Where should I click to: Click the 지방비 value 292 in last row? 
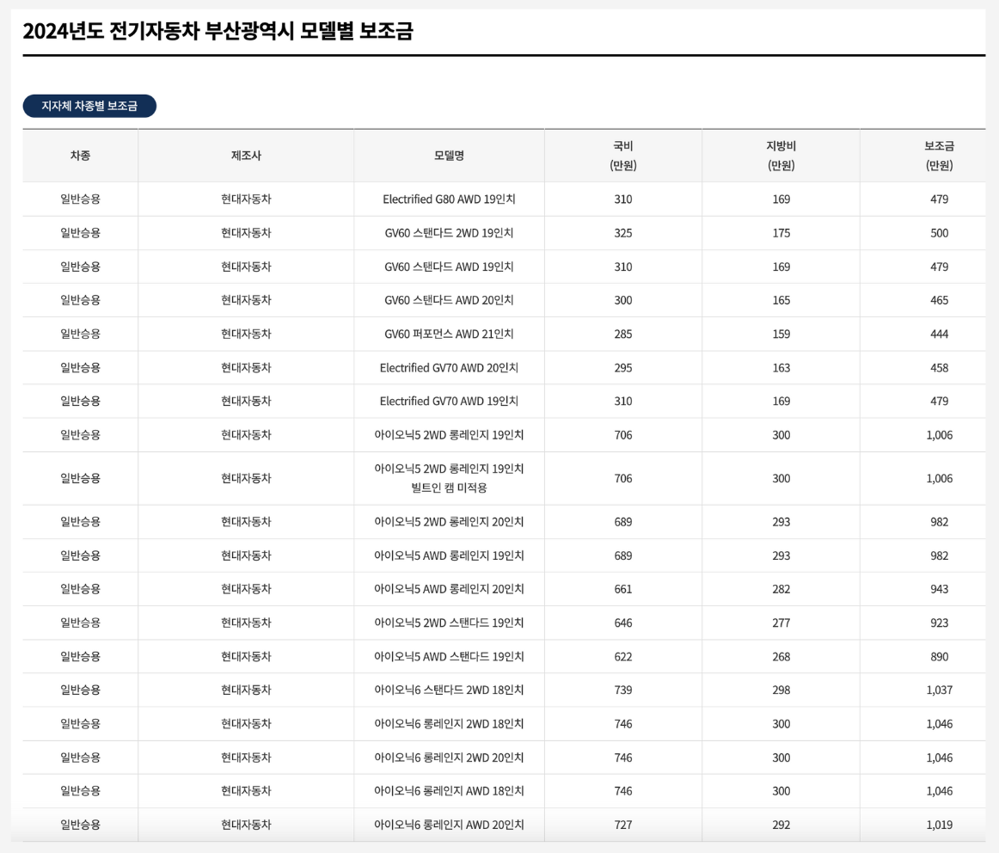(x=781, y=823)
